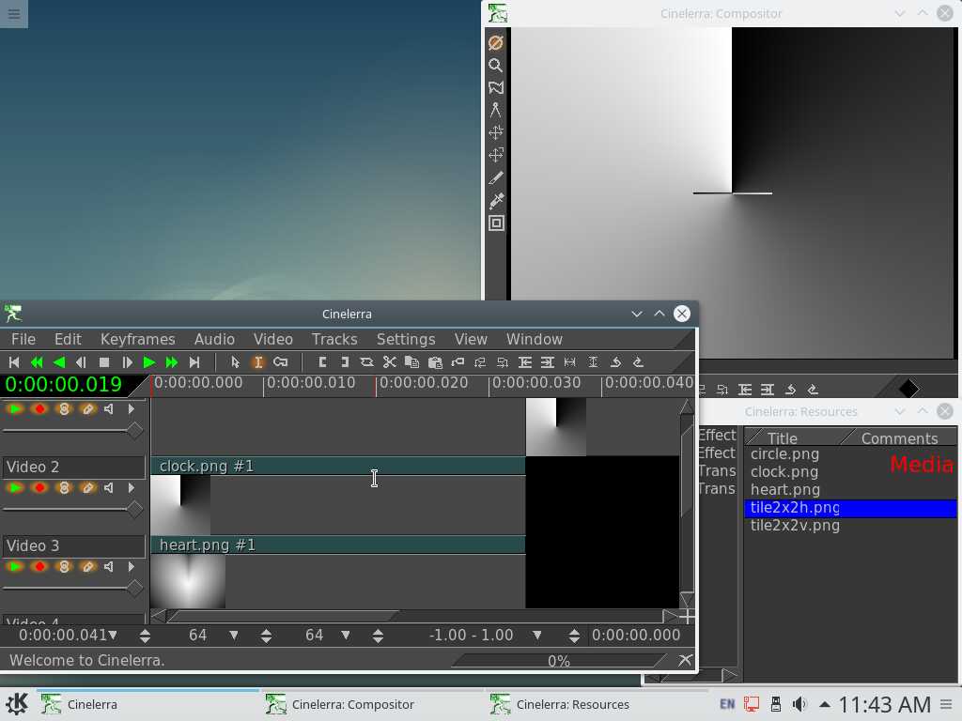The image size is (962, 721).
Task: Open the automation range -1.00 - 1.00 dropdown
Action: [x=537, y=636]
